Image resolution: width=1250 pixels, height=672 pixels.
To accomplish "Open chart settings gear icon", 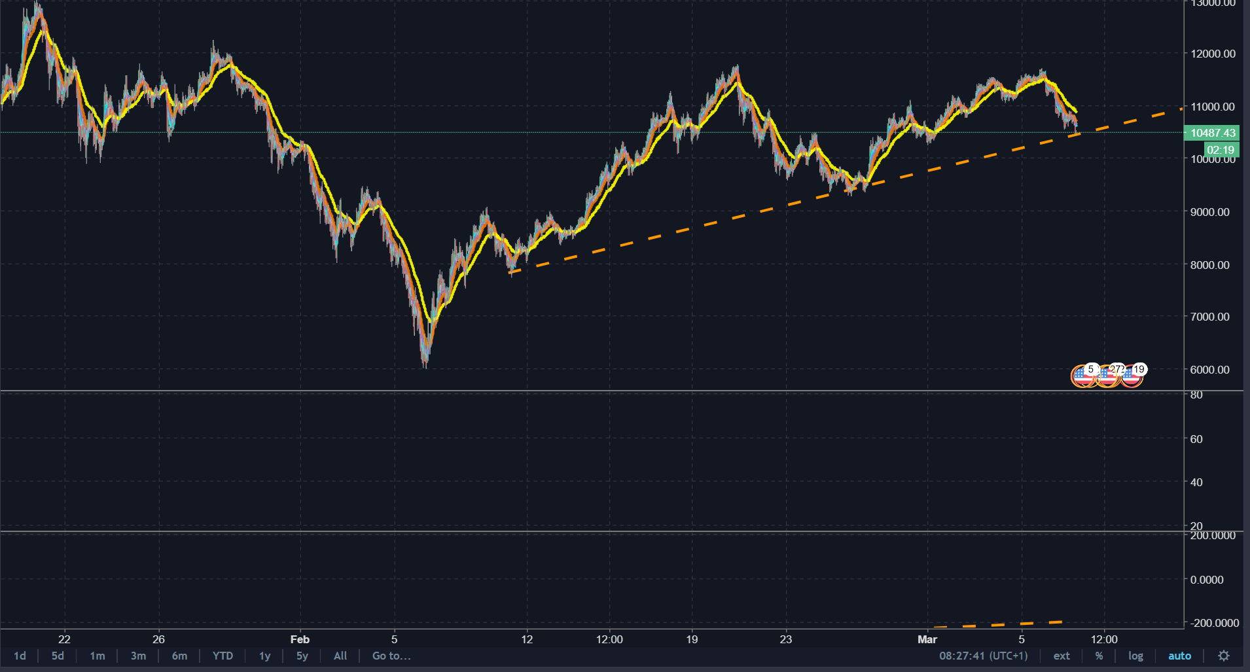I will tap(1223, 656).
